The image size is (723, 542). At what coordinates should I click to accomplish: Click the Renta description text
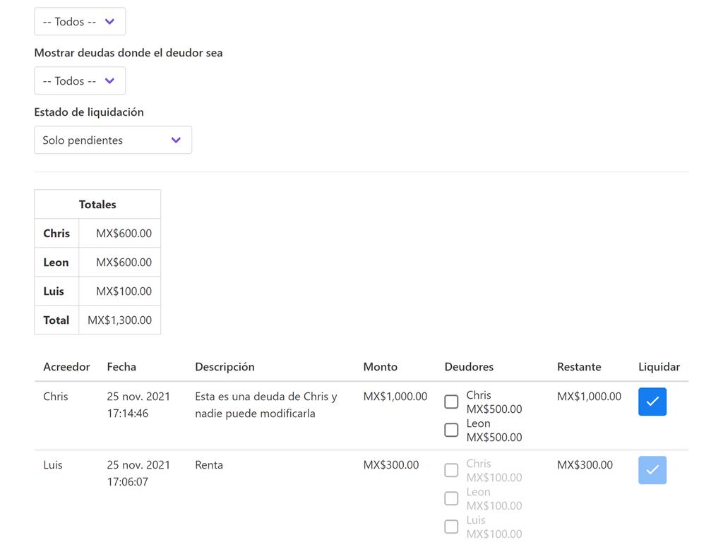point(209,465)
